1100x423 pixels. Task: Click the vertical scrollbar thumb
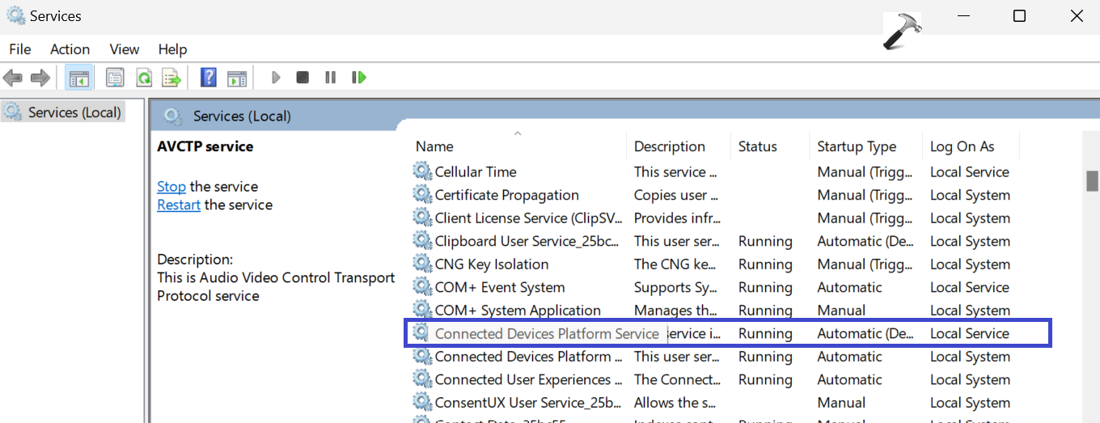pyautogui.click(x=1092, y=180)
